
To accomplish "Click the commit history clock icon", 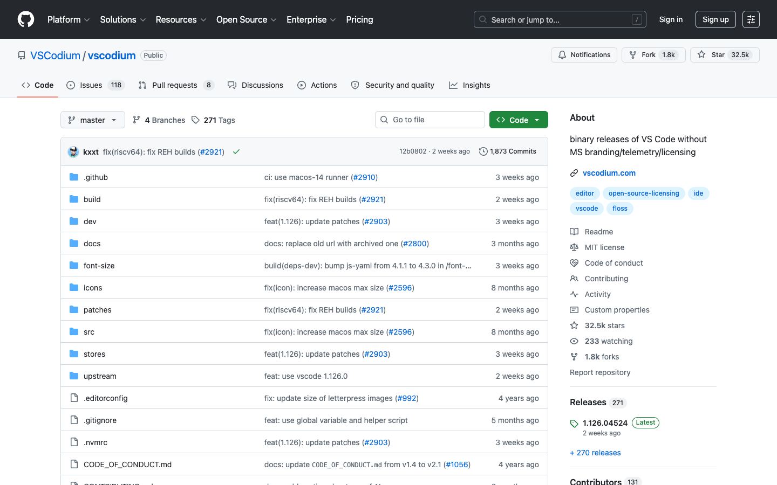I will 483,151.
